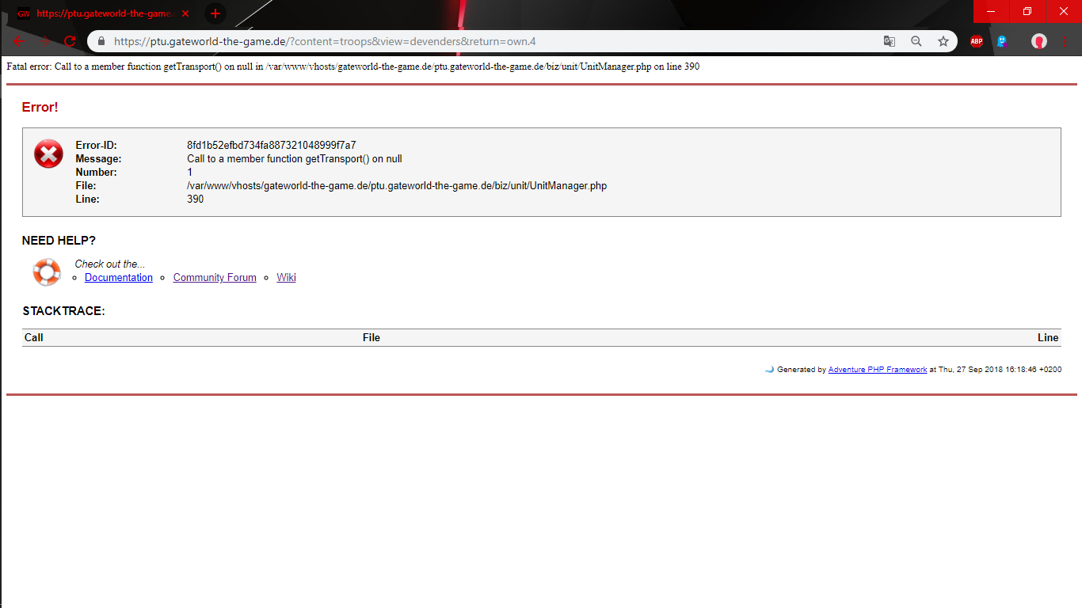Open the translate page icon
Viewport: 1082px width, 608px height.
pyautogui.click(x=890, y=41)
